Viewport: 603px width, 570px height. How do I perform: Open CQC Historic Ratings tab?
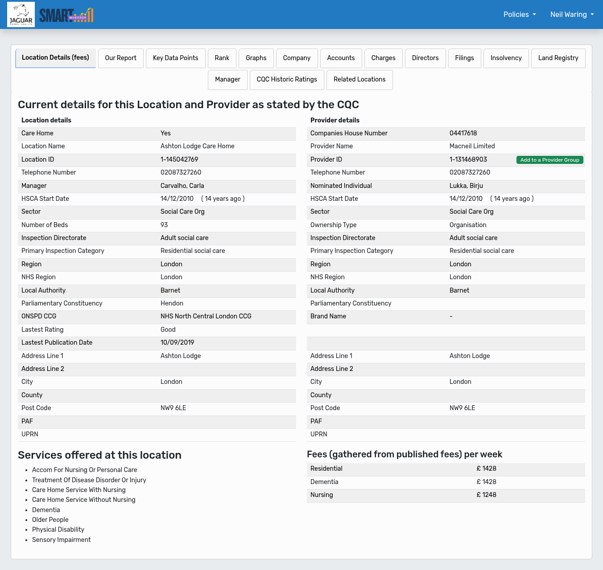coord(287,80)
